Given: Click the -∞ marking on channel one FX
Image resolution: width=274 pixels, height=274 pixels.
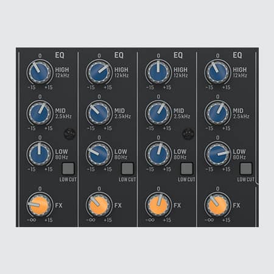Looking at the screenshot, I should [x=32, y=220].
